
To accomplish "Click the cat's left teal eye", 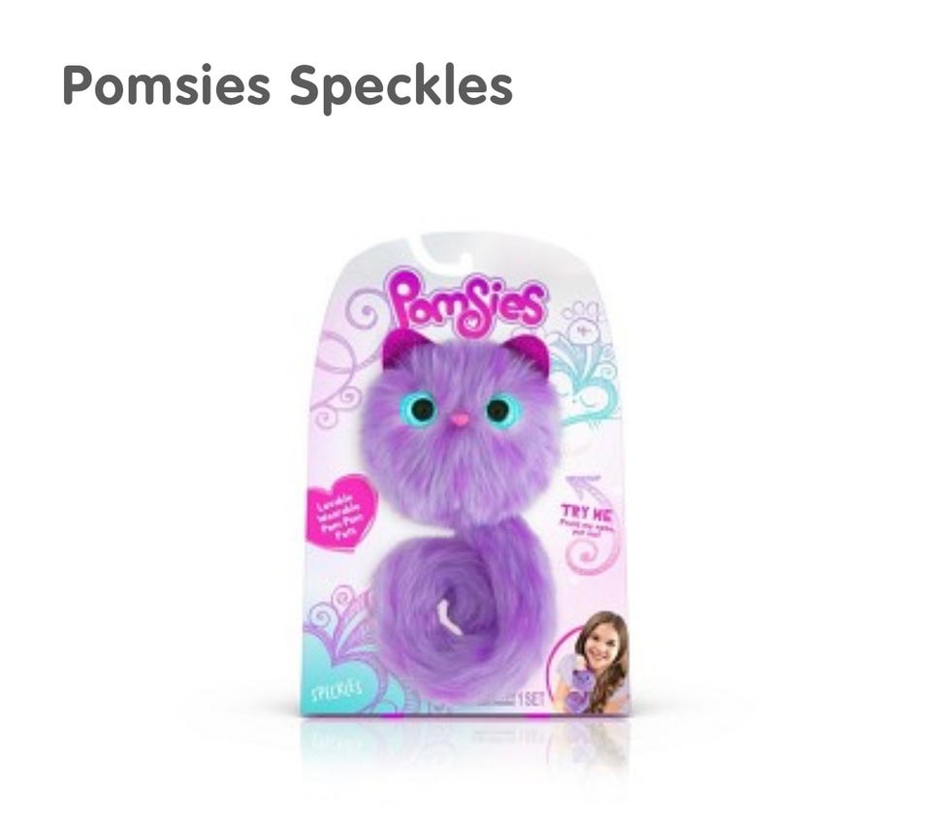I will click(422, 408).
